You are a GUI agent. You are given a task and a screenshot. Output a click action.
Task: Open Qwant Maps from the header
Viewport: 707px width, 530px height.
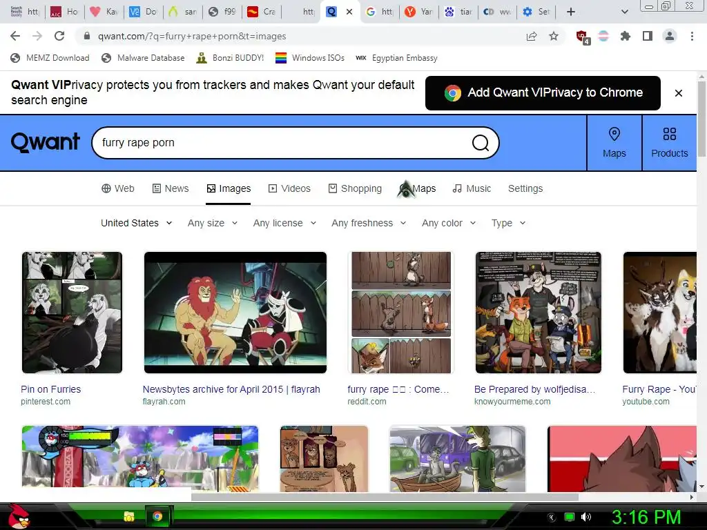click(614, 143)
